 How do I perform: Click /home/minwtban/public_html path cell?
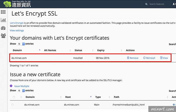click(x=128, y=105)
